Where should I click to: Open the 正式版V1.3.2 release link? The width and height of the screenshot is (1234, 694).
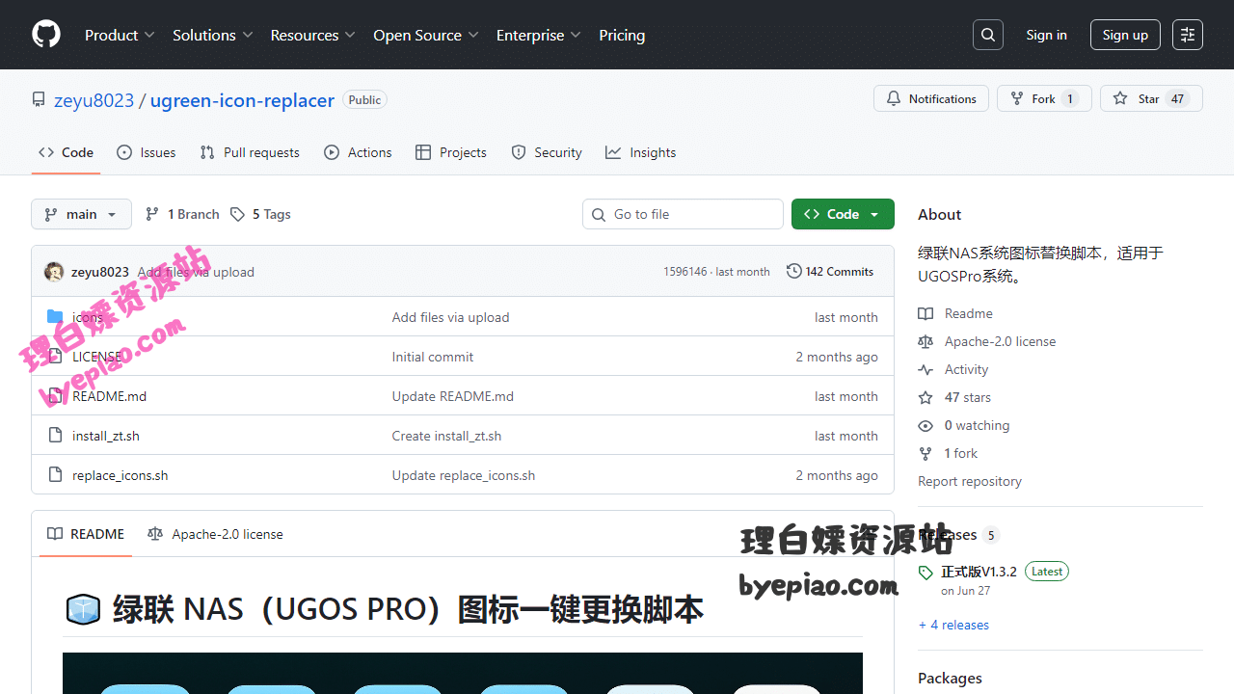979,572
